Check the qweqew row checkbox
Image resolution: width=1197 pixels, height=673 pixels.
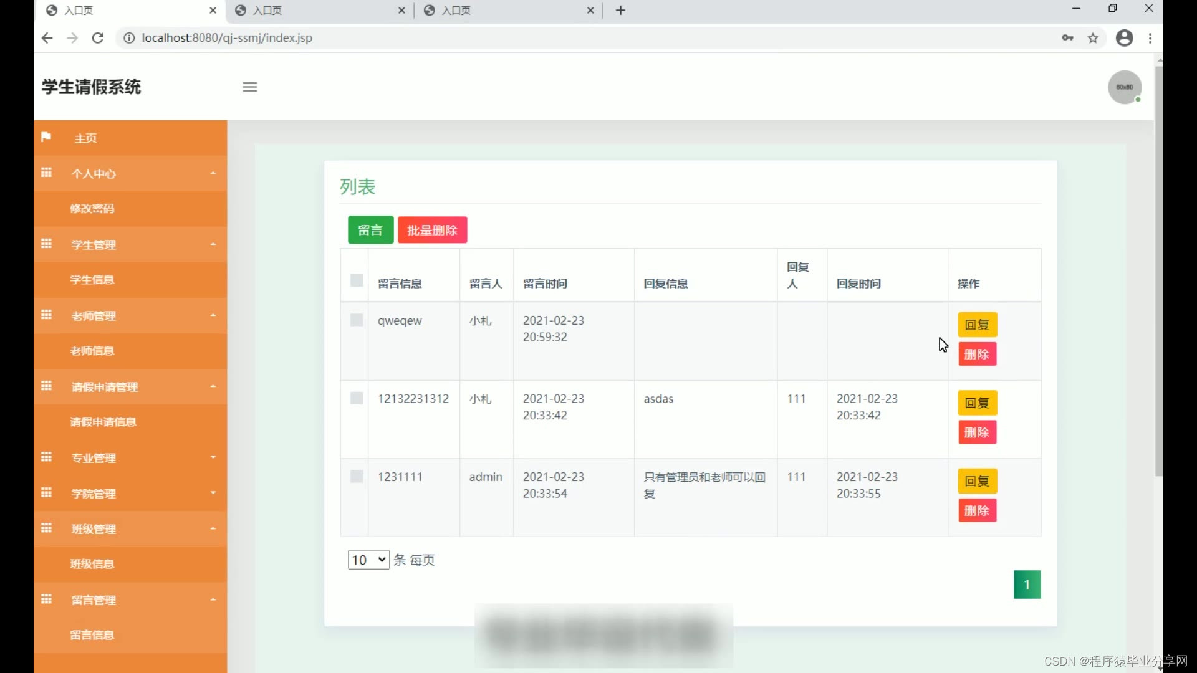point(357,320)
